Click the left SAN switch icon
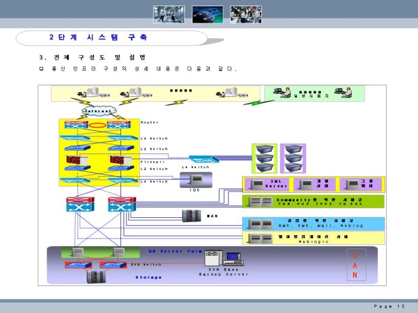The height and width of the screenshot is (313, 418). pos(79,265)
